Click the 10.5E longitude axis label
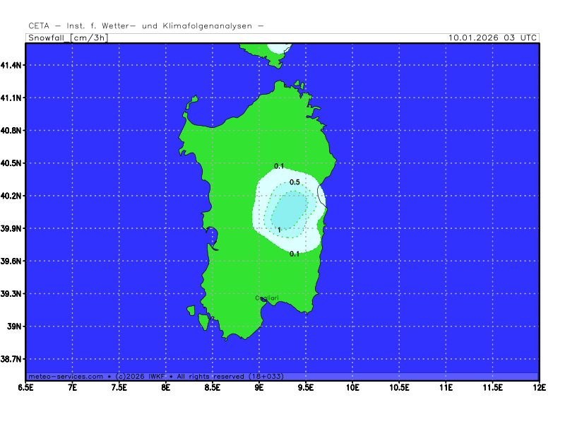 click(x=399, y=387)
